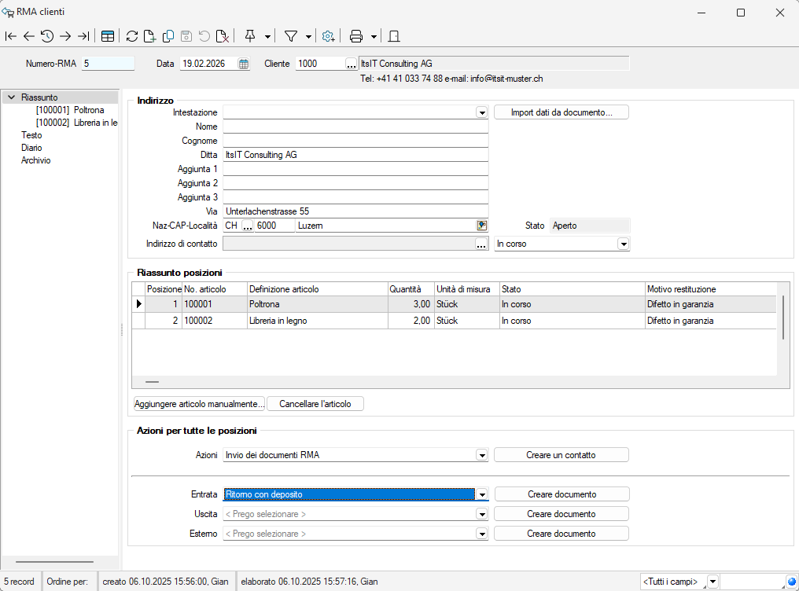Jump to the first record

coord(11,36)
